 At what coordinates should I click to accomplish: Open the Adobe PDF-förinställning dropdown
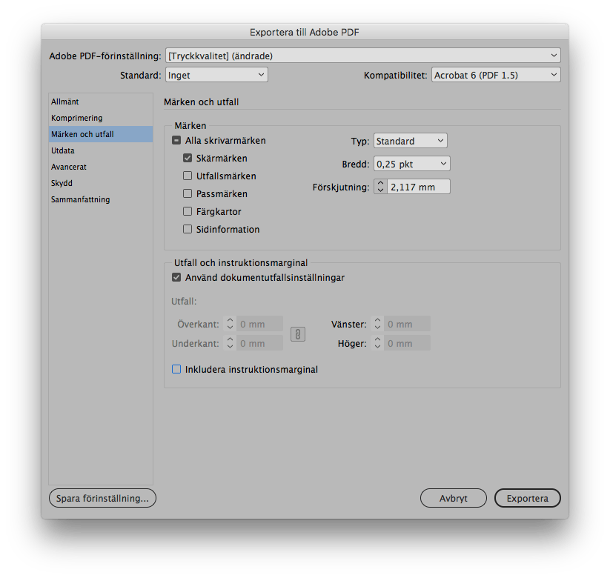click(362, 56)
